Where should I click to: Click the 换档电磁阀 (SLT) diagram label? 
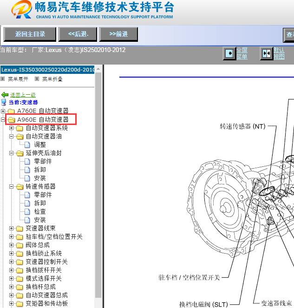pos(203,304)
